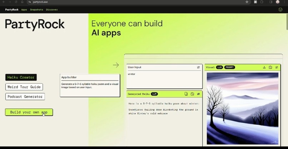Open the Chrome three-dot menu
Viewport: 288px width, 149px height.
(x=284, y=2)
